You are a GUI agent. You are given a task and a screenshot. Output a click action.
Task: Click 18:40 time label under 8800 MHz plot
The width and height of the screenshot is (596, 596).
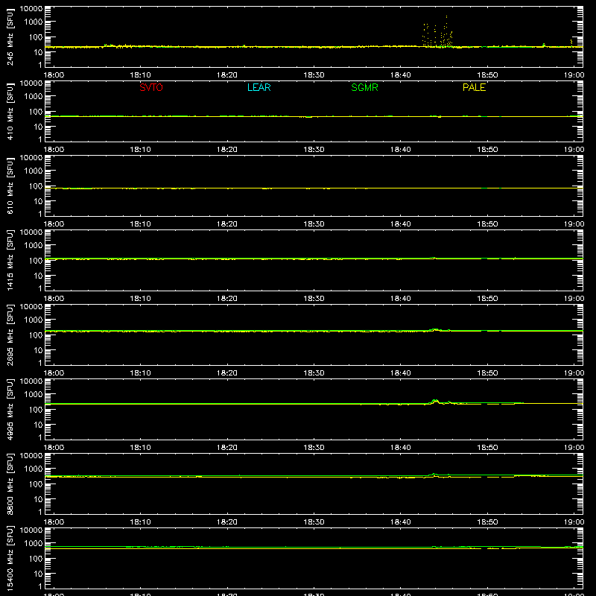(x=401, y=522)
